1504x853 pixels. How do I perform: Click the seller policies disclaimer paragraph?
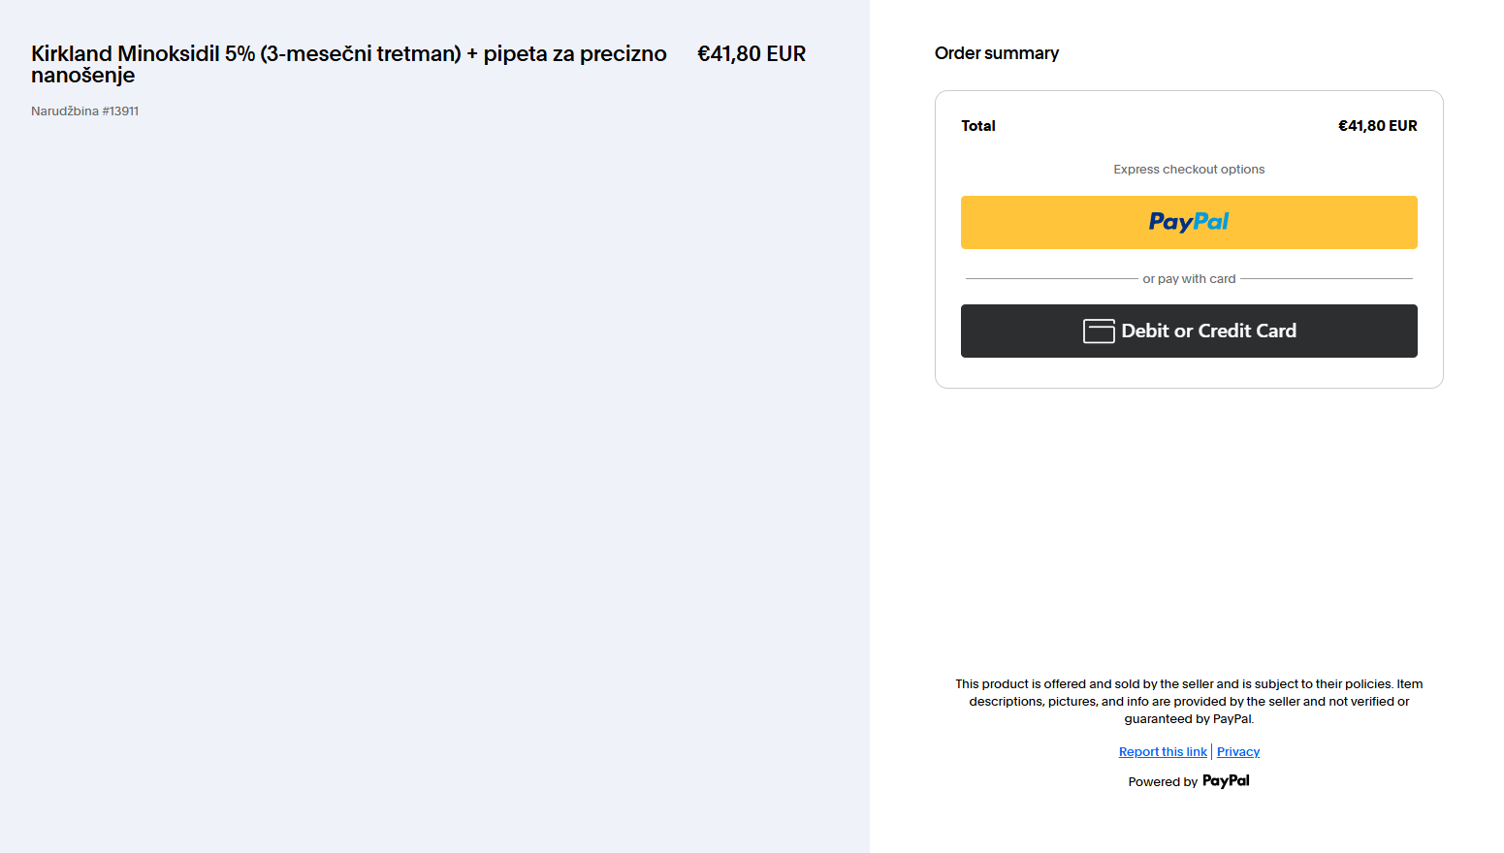pyautogui.click(x=1189, y=702)
